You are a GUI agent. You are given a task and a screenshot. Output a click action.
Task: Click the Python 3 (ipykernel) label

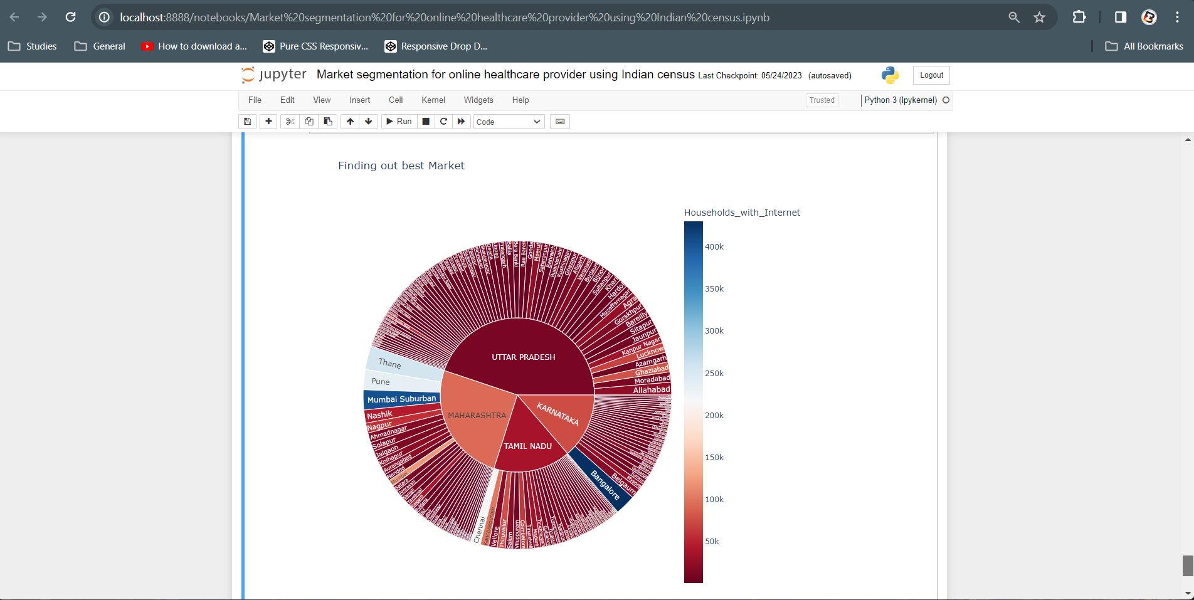901,100
